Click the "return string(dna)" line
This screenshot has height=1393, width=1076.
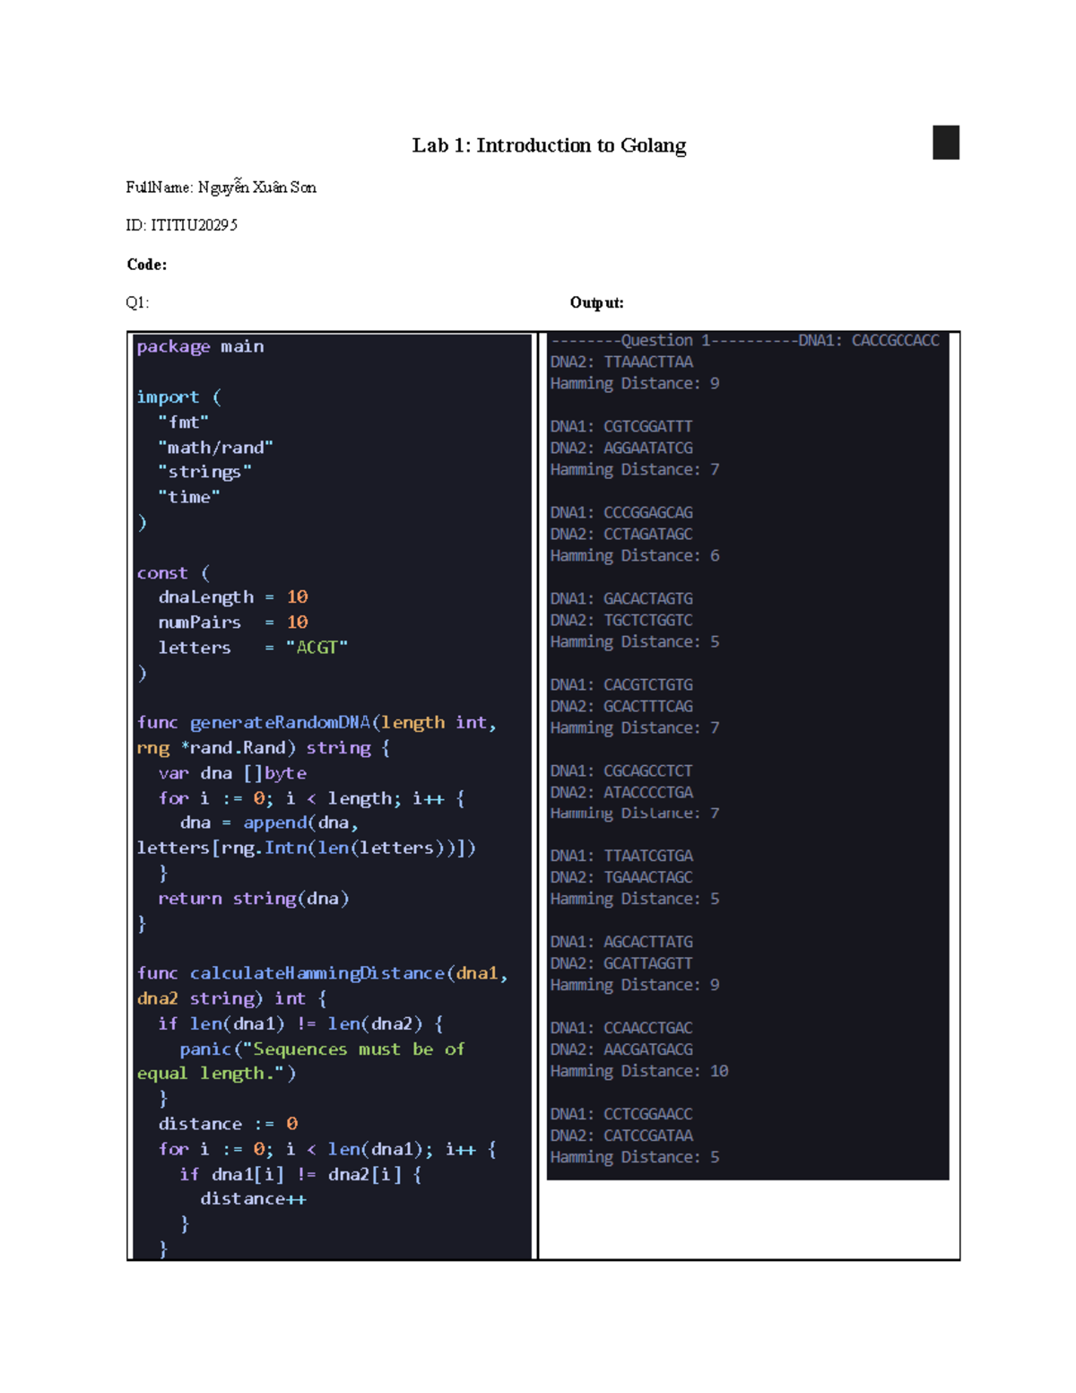click(254, 898)
